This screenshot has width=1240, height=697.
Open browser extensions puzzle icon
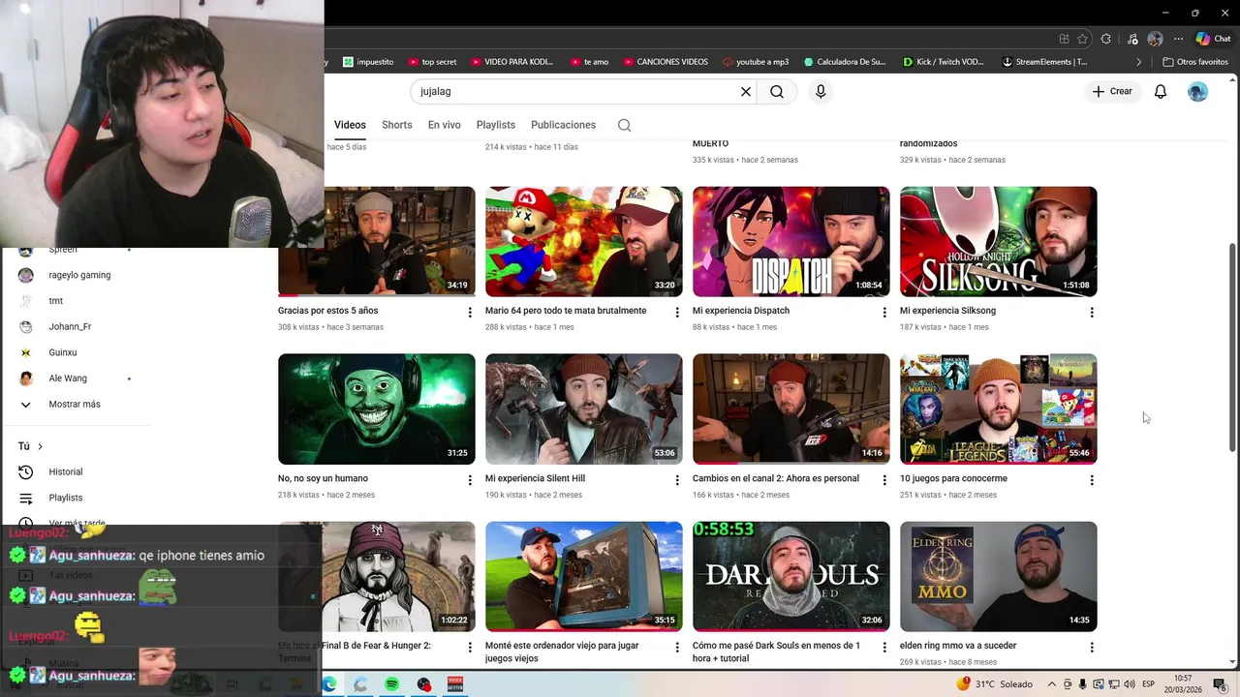click(x=1106, y=39)
